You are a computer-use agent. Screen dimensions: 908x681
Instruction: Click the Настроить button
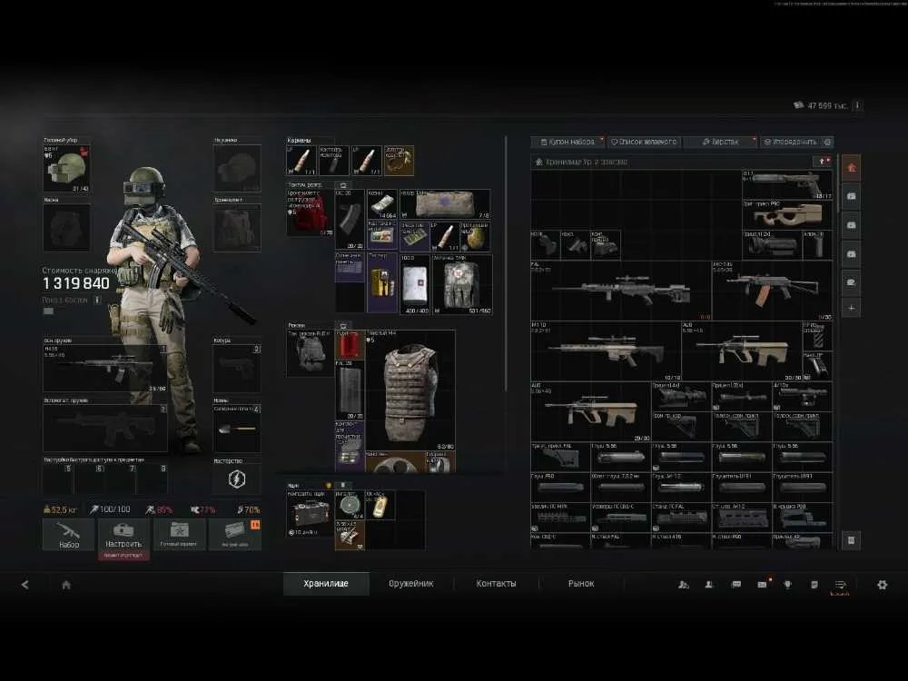[x=123, y=535]
